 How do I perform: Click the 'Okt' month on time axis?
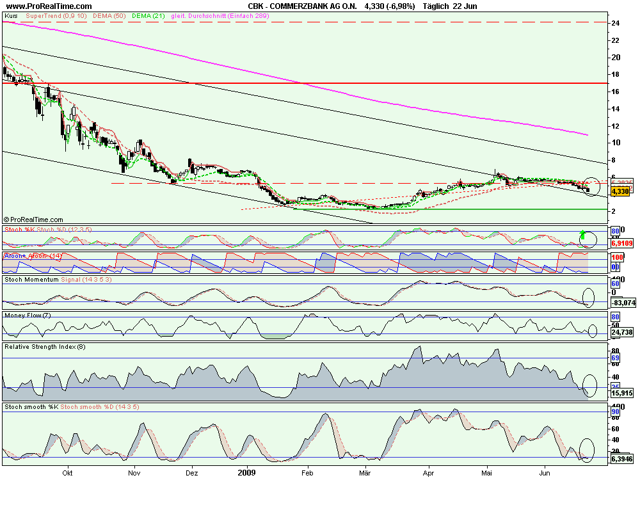tap(67, 473)
